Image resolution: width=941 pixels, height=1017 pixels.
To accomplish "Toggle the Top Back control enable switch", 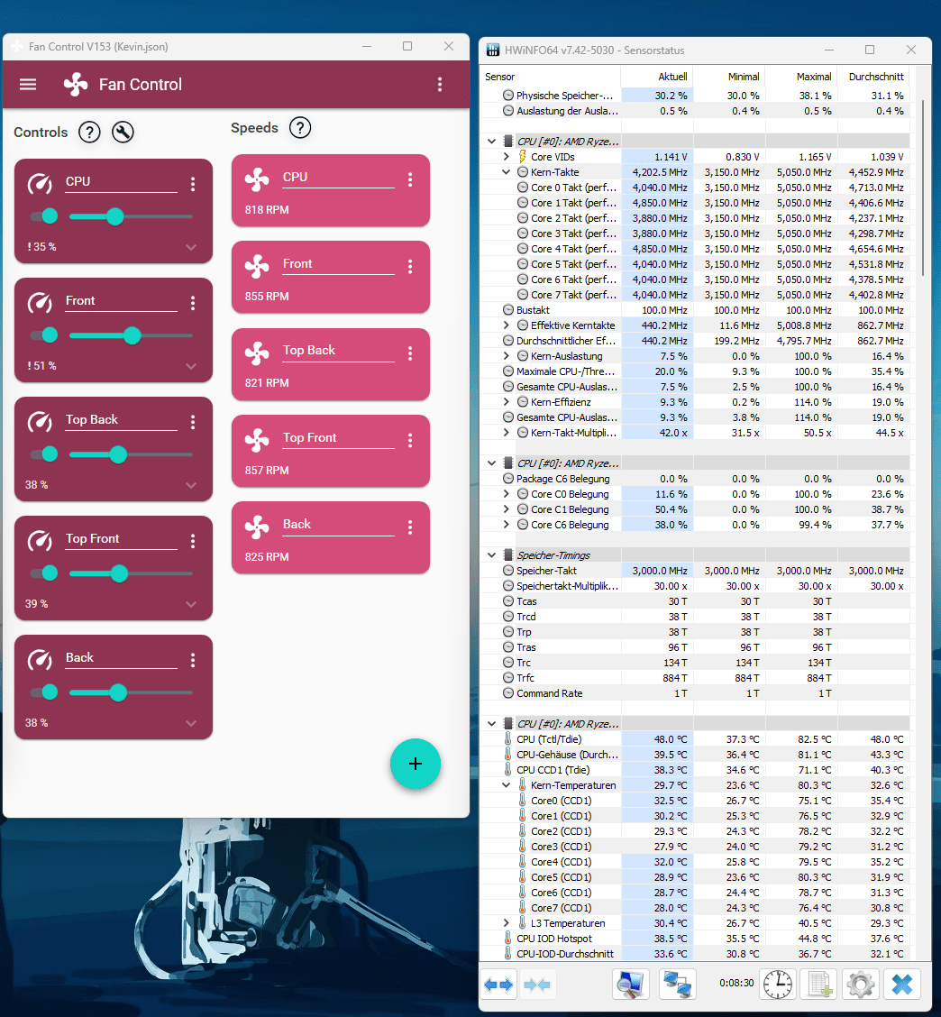I will click(x=44, y=454).
